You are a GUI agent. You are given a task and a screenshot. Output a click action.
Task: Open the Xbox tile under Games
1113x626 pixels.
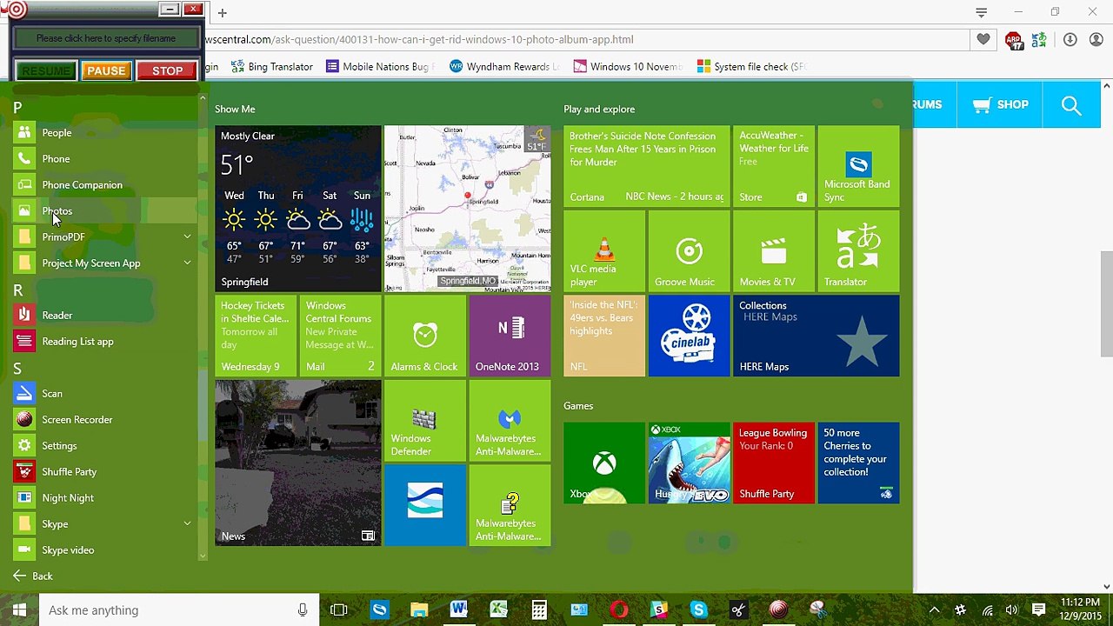click(604, 463)
